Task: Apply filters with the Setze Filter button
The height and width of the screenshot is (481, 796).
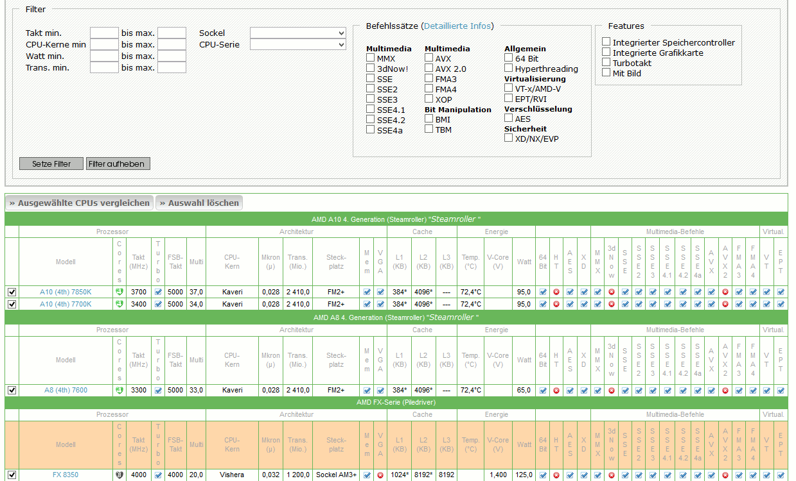Action: tap(51, 164)
